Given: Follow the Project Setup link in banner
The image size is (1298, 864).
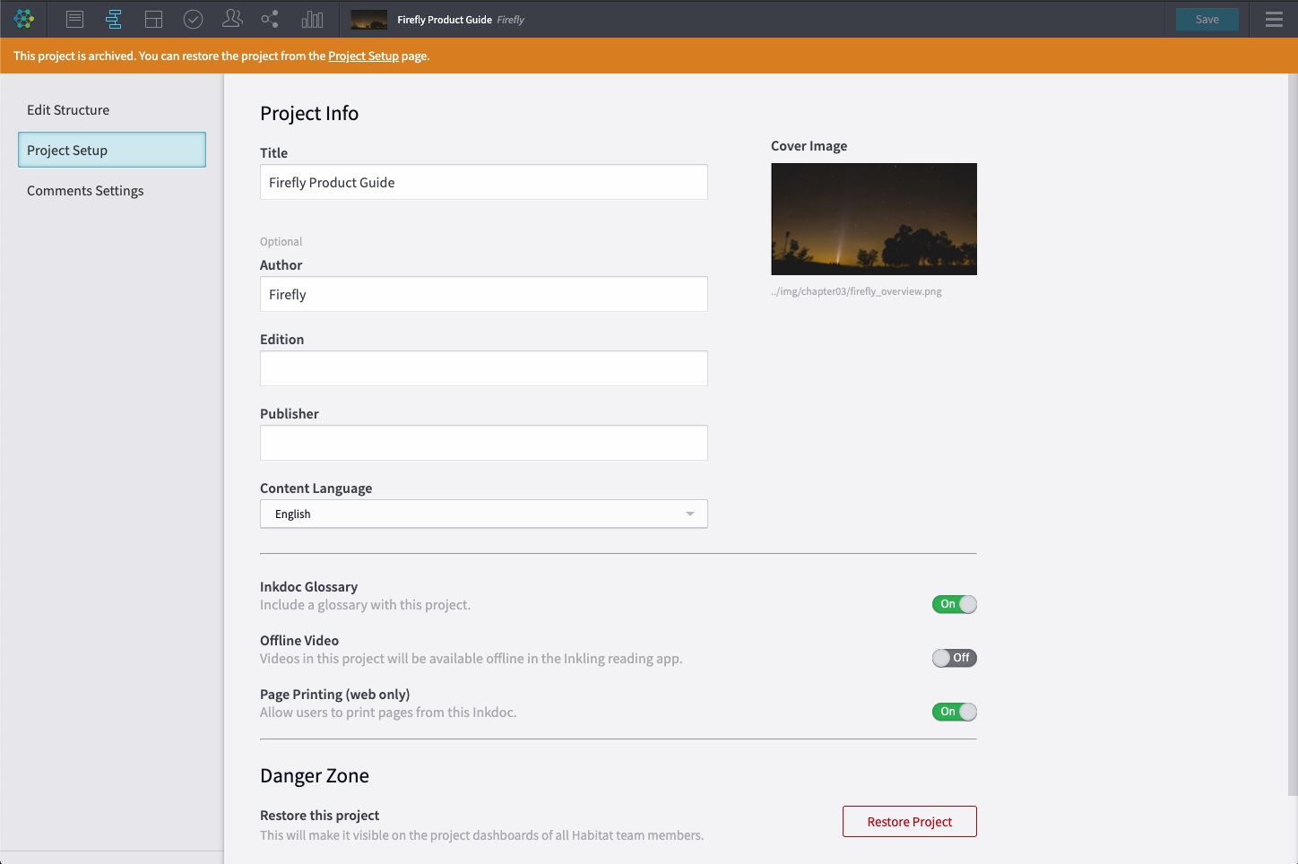Looking at the screenshot, I should click(363, 56).
